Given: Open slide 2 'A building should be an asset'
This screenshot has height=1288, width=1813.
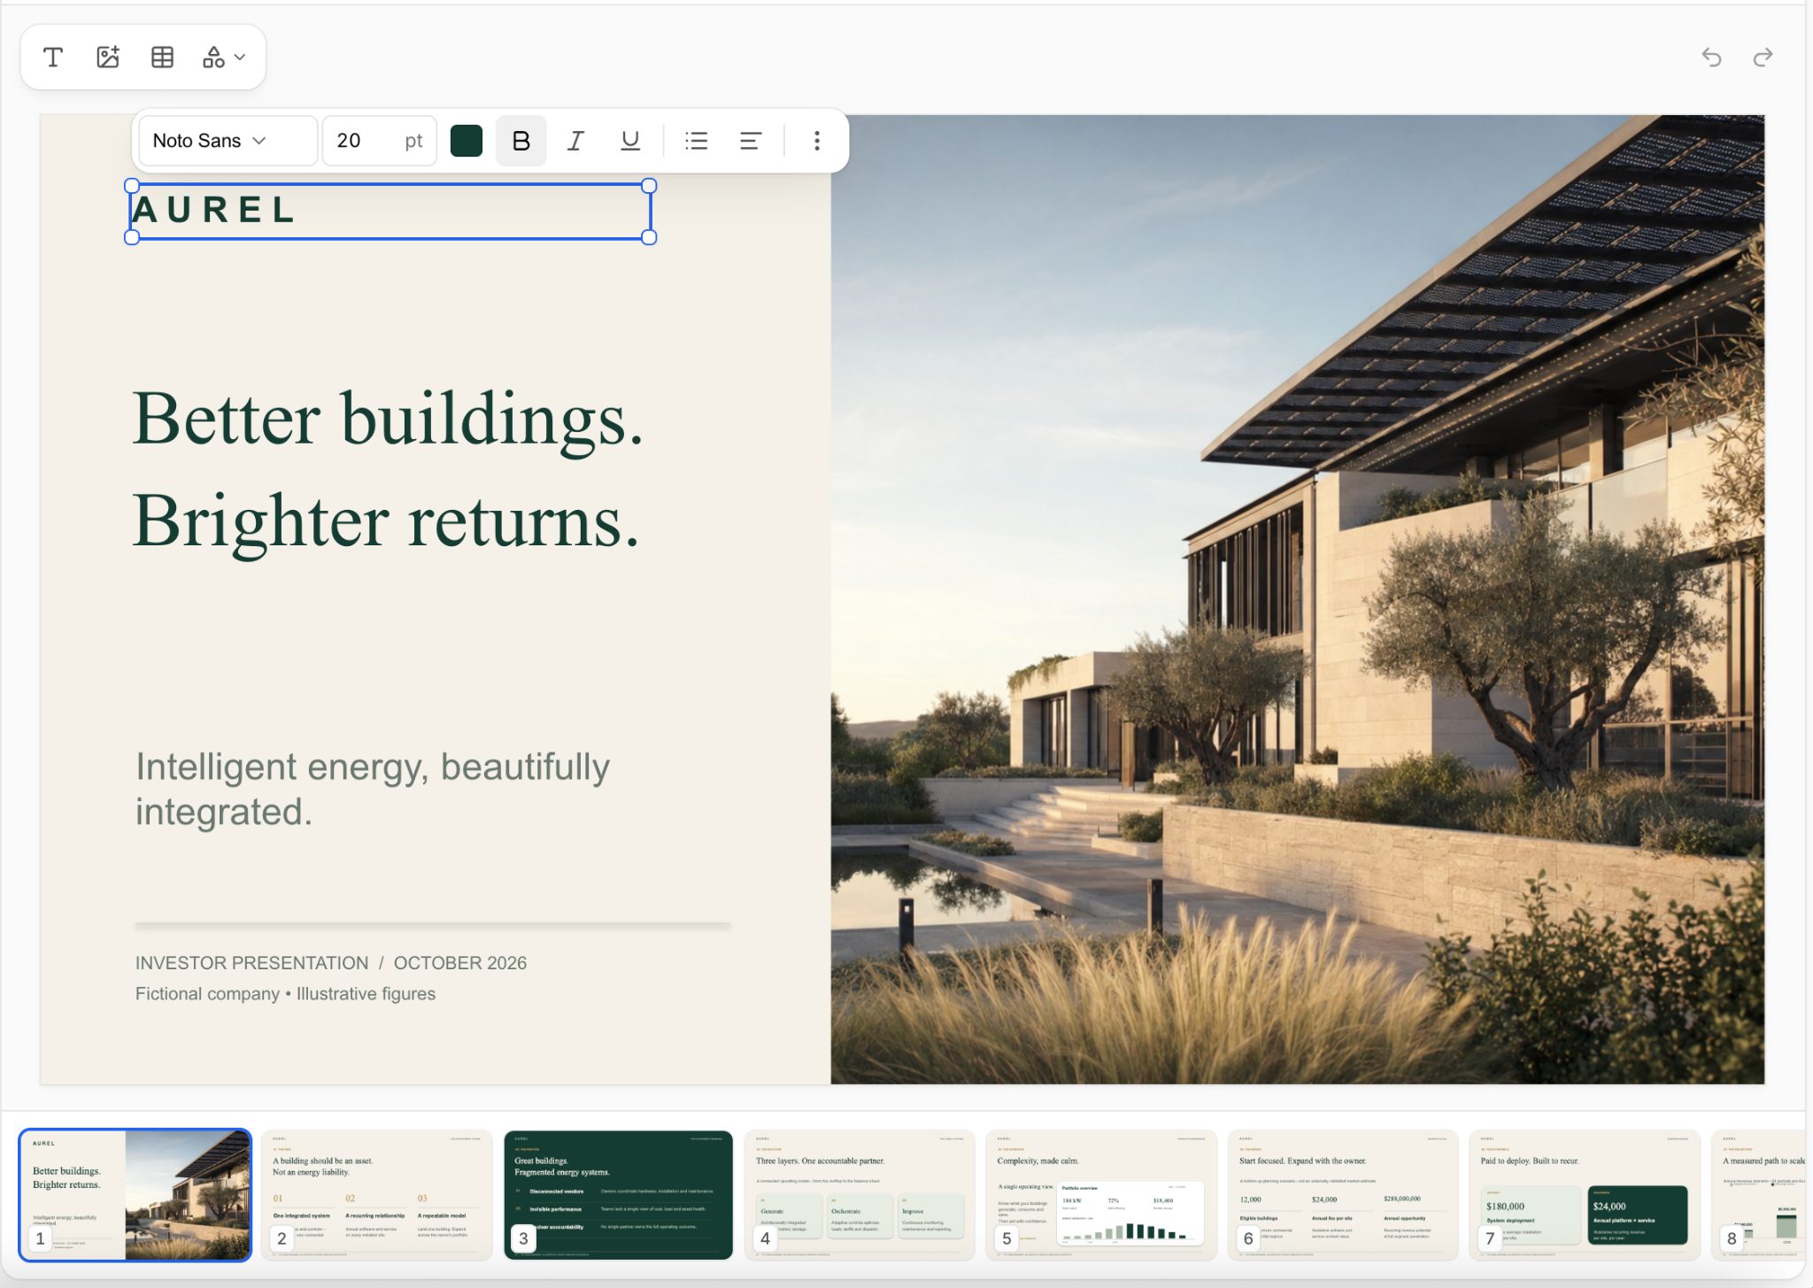Looking at the screenshot, I should [376, 1195].
